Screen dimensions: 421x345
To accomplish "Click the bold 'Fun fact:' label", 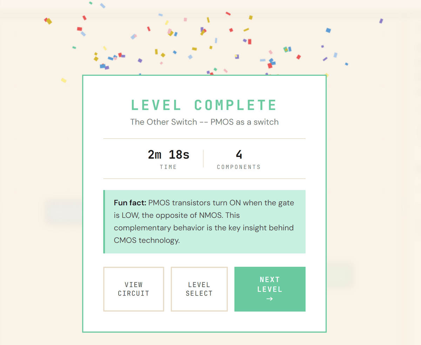I will (130, 203).
